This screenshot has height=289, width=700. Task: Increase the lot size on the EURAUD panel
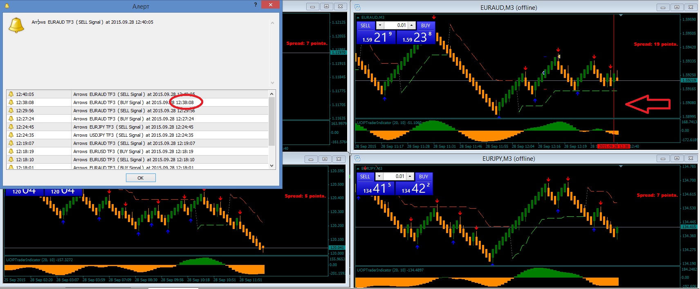click(412, 25)
